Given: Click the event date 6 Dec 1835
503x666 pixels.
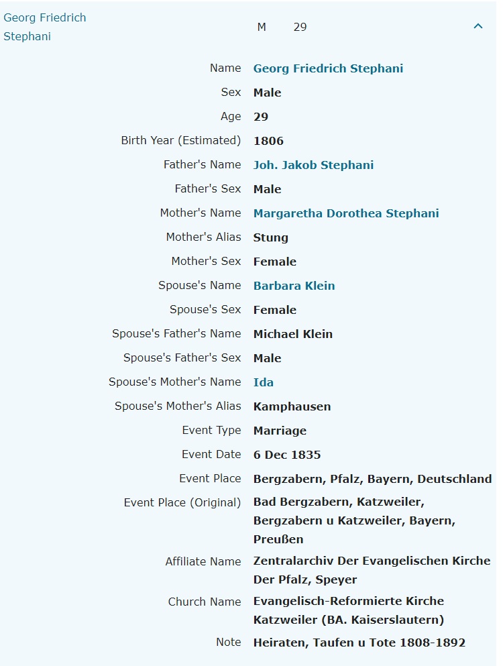Looking at the screenshot, I should click(x=287, y=455).
